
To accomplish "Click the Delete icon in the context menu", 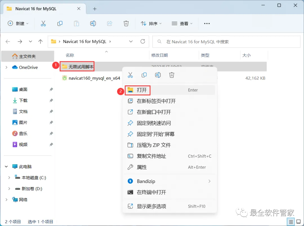I will (172, 75).
